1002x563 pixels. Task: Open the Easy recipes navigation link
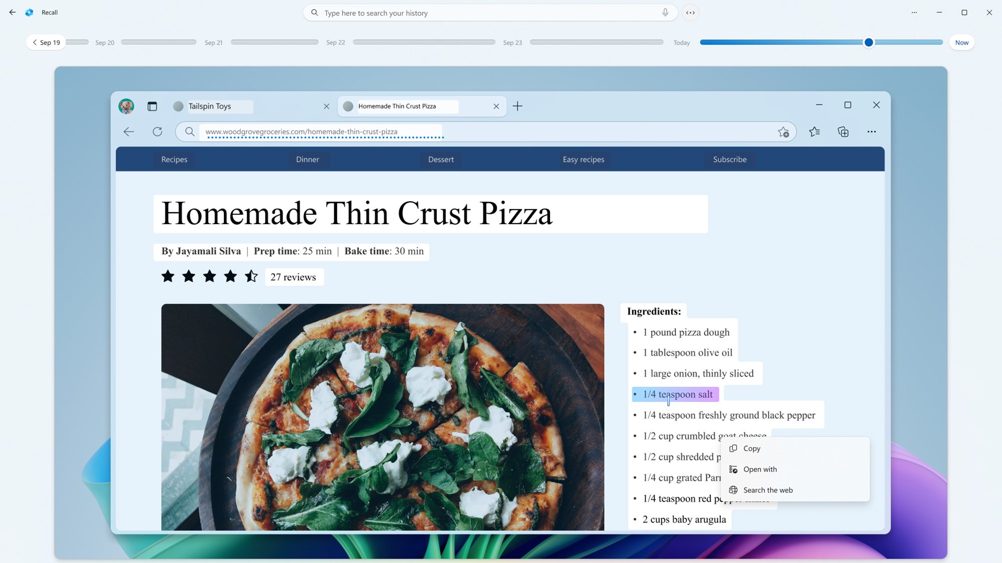coord(584,159)
